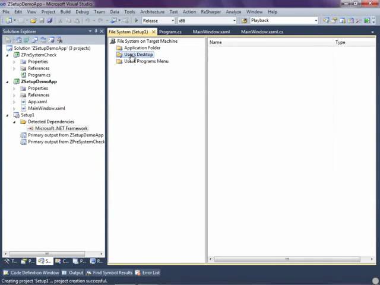
Task: Open the Build menu
Action: (x=65, y=12)
